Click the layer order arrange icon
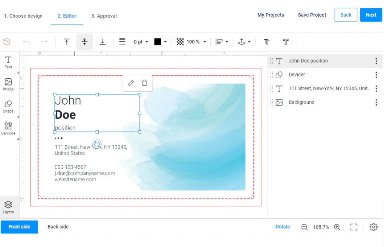 (242, 42)
